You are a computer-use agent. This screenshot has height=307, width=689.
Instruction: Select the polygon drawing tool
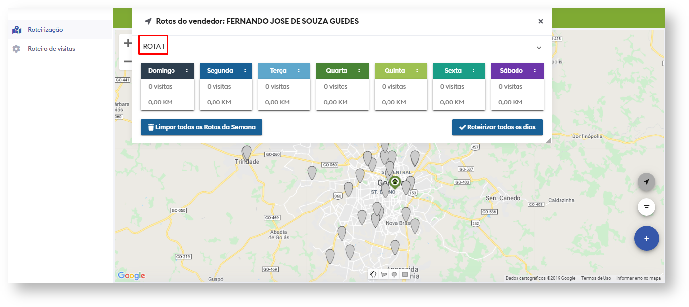pos(385,274)
